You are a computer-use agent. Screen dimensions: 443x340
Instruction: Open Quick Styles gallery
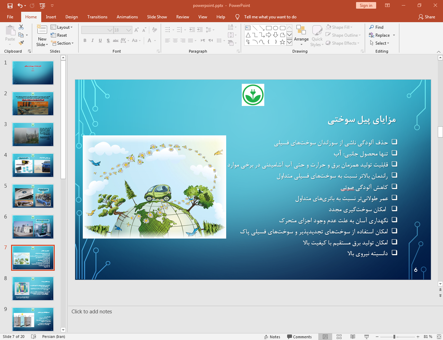point(317,36)
